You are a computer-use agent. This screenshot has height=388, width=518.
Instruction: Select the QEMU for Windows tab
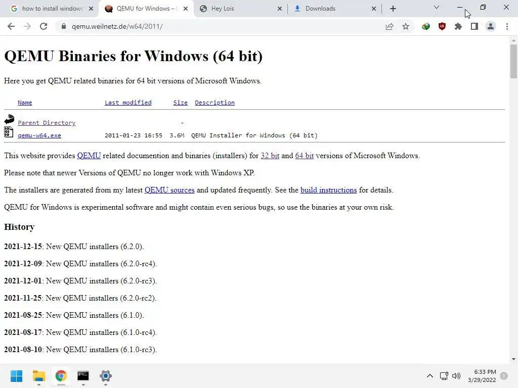pos(146,9)
